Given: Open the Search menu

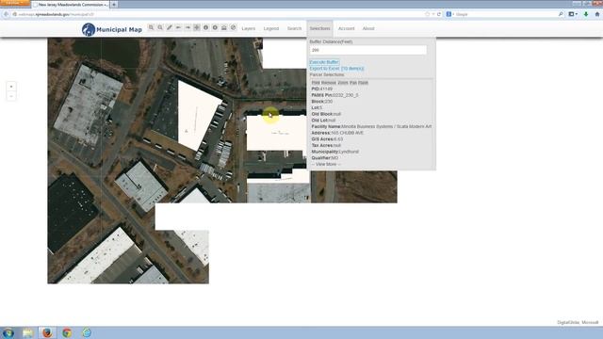Looking at the screenshot, I should (294, 28).
